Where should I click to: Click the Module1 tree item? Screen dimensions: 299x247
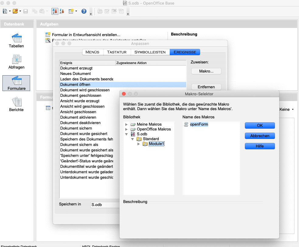[x=156, y=144]
